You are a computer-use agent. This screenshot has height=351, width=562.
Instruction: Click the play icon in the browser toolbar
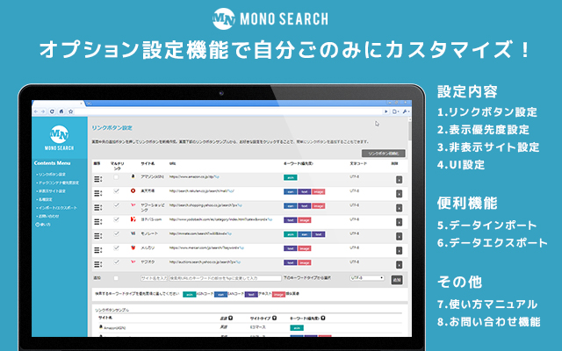[x=386, y=111]
